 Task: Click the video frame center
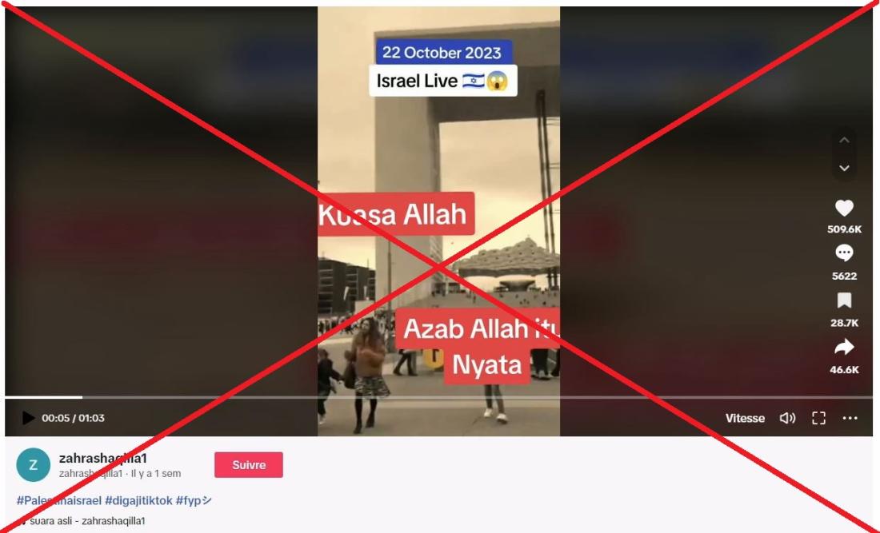click(x=439, y=221)
